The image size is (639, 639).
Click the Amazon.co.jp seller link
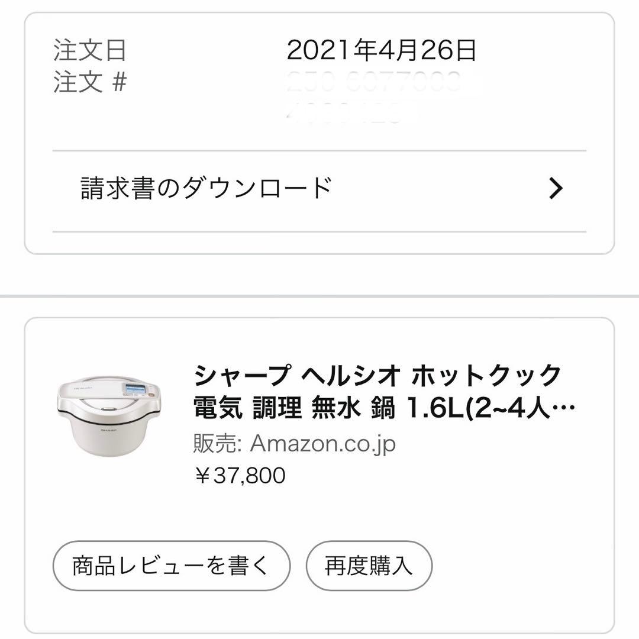(324, 441)
